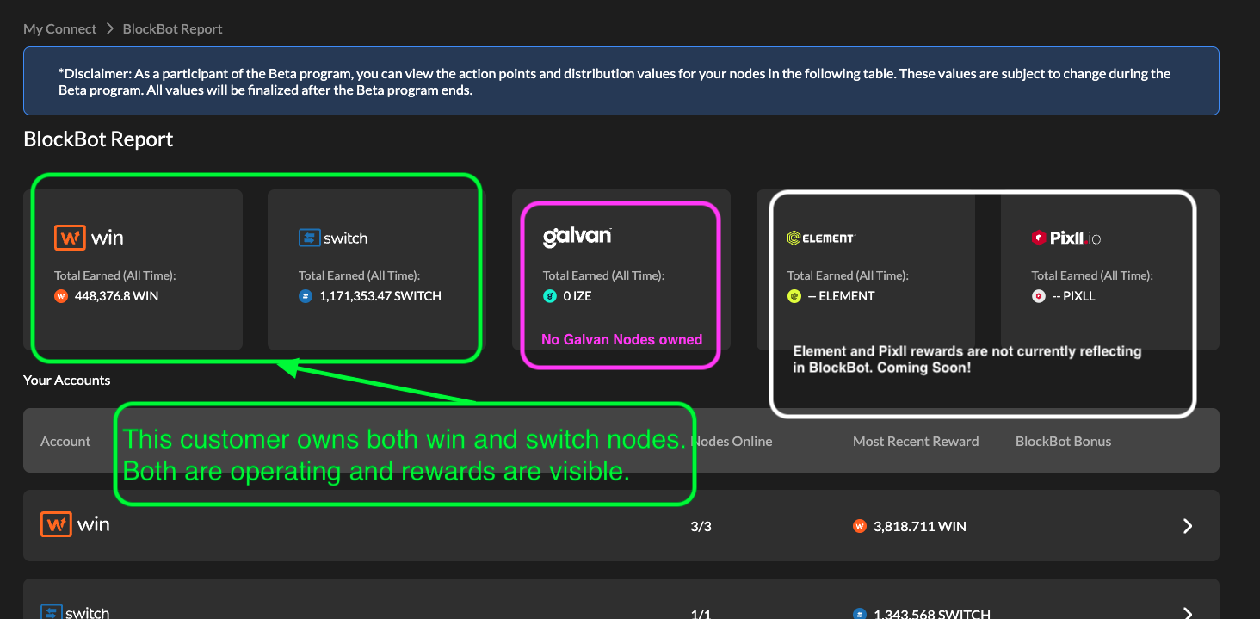This screenshot has width=1260, height=619.
Task: Click the yellow ELEMENT coin icon
Action: point(794,296)
